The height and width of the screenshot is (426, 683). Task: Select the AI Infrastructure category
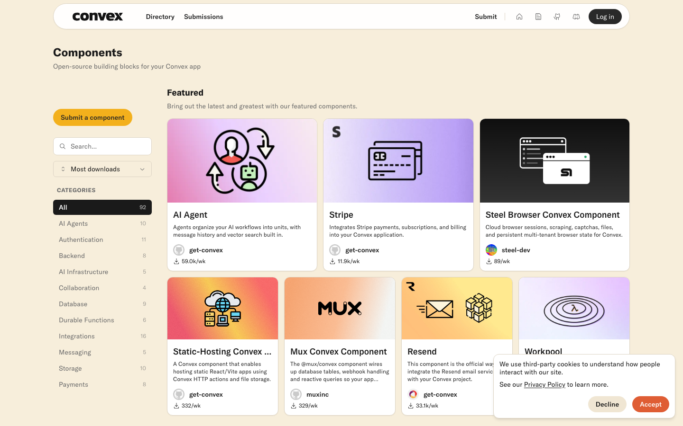(x=102, y=272)
